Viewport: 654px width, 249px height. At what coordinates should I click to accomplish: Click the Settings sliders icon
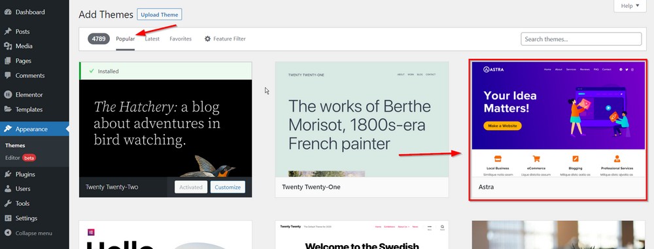(x=7, y=218)
